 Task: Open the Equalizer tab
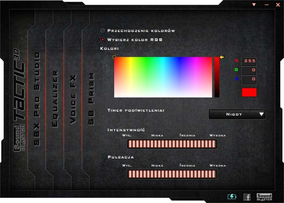55,99
